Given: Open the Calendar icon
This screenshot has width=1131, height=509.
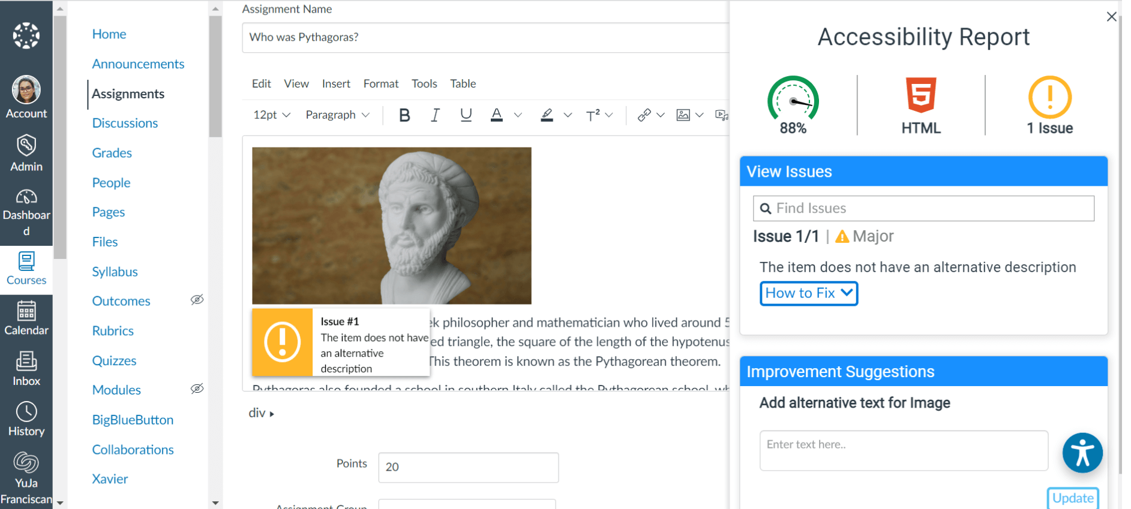Looking at the screenshot, I should tap(26, 311).
